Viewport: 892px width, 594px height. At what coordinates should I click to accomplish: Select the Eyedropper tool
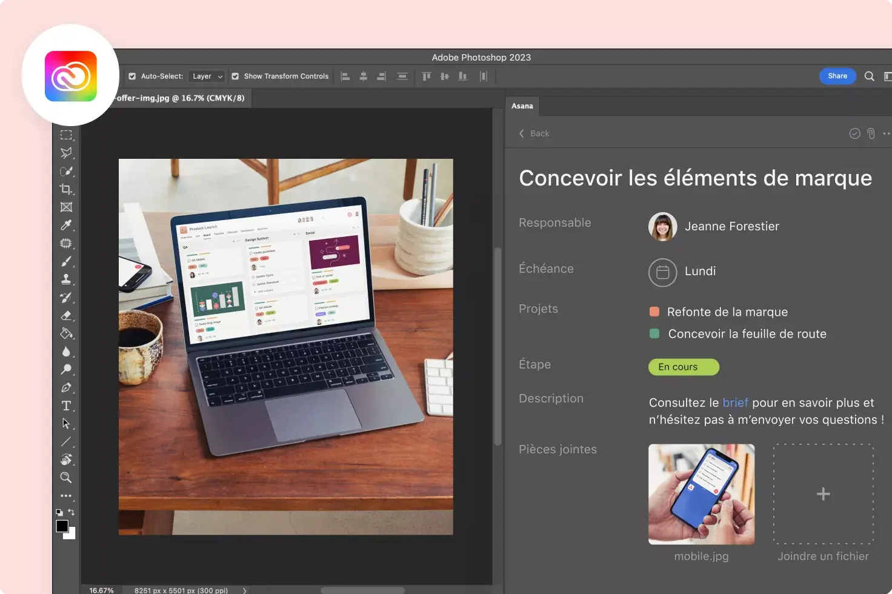[67, 225]
